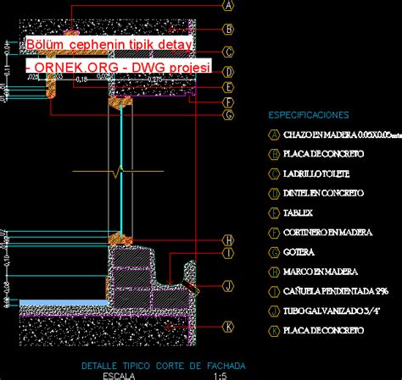This screenshot has width=402, height=380.
Task: Pick legend hexagon F beside CORTINERO EN MADERA
Action: tap(274, 233)
